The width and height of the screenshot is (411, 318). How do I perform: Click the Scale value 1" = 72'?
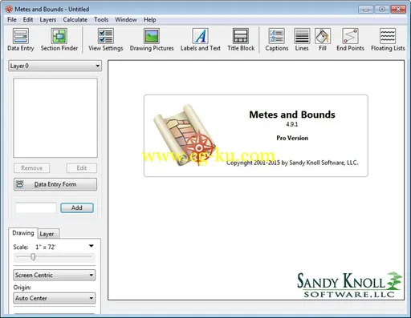45,248
